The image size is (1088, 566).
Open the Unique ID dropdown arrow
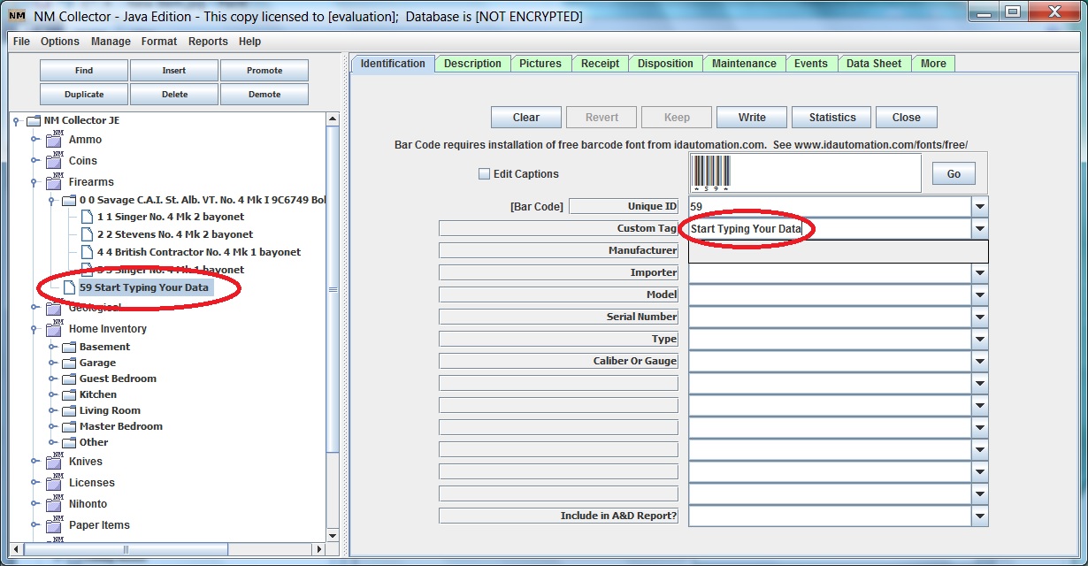click(979, 207)
